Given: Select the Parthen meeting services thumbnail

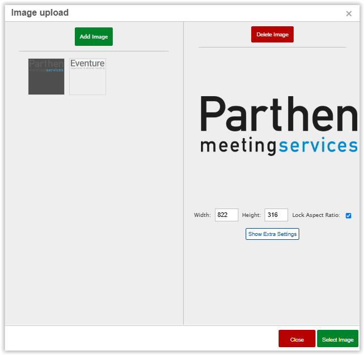Looking at the screenshot, I should (46, 77).
